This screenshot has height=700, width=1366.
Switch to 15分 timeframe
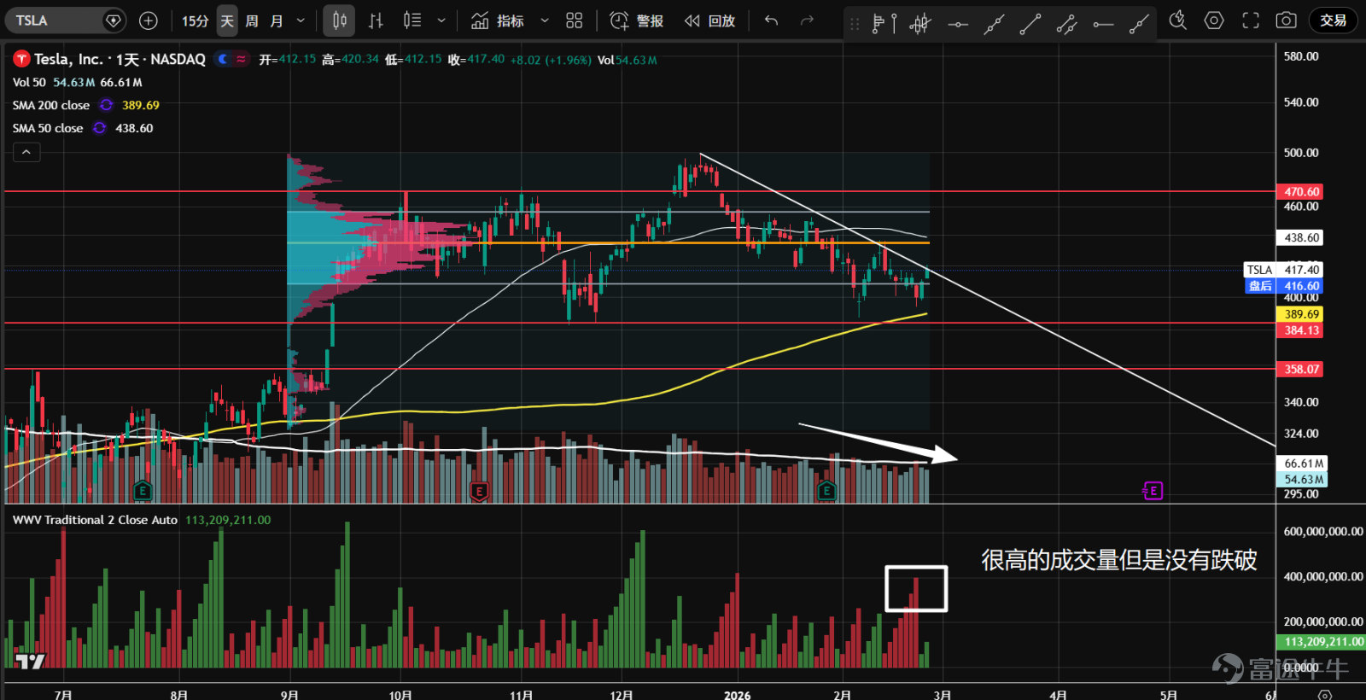click(x=195, y=20)
